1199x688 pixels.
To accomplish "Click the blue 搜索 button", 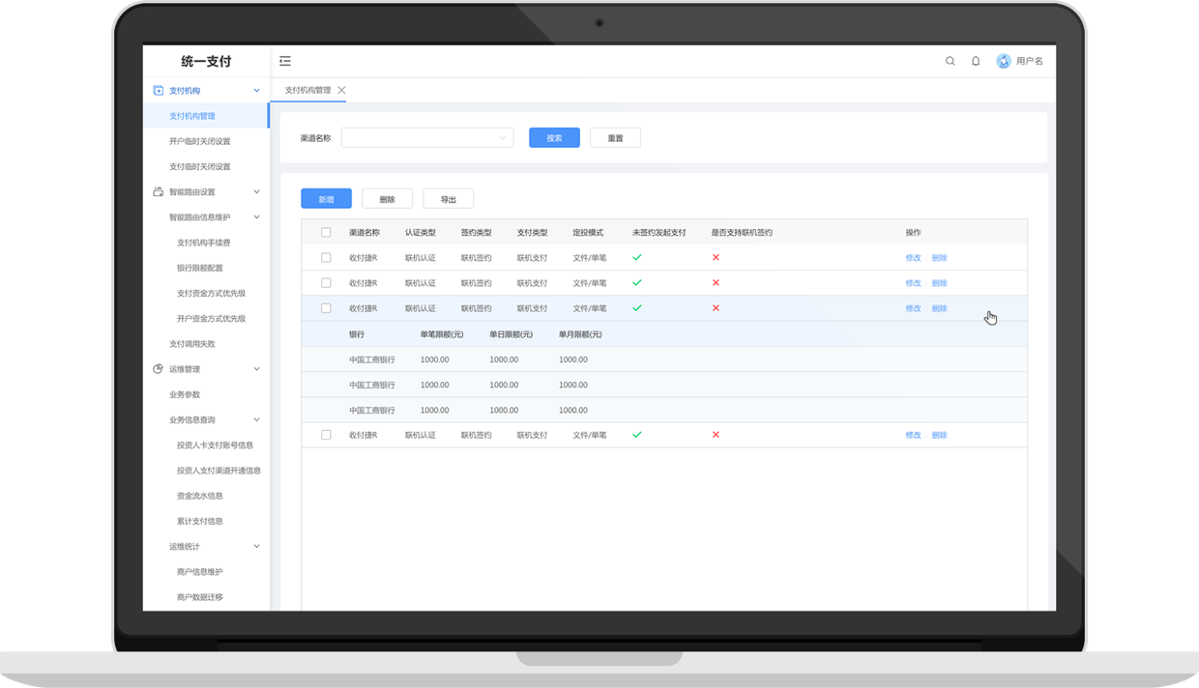I will pos(554,138).
